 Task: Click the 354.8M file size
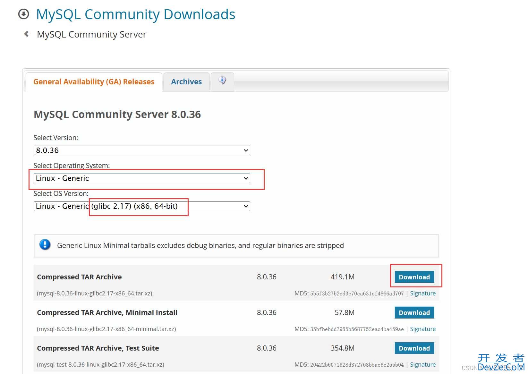(343, 348)
